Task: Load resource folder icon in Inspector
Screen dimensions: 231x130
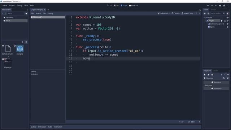Action: click(209, 75)
